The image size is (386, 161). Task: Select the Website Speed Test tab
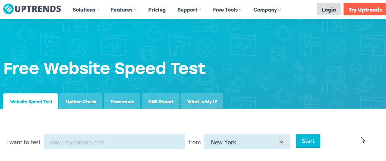31,101
